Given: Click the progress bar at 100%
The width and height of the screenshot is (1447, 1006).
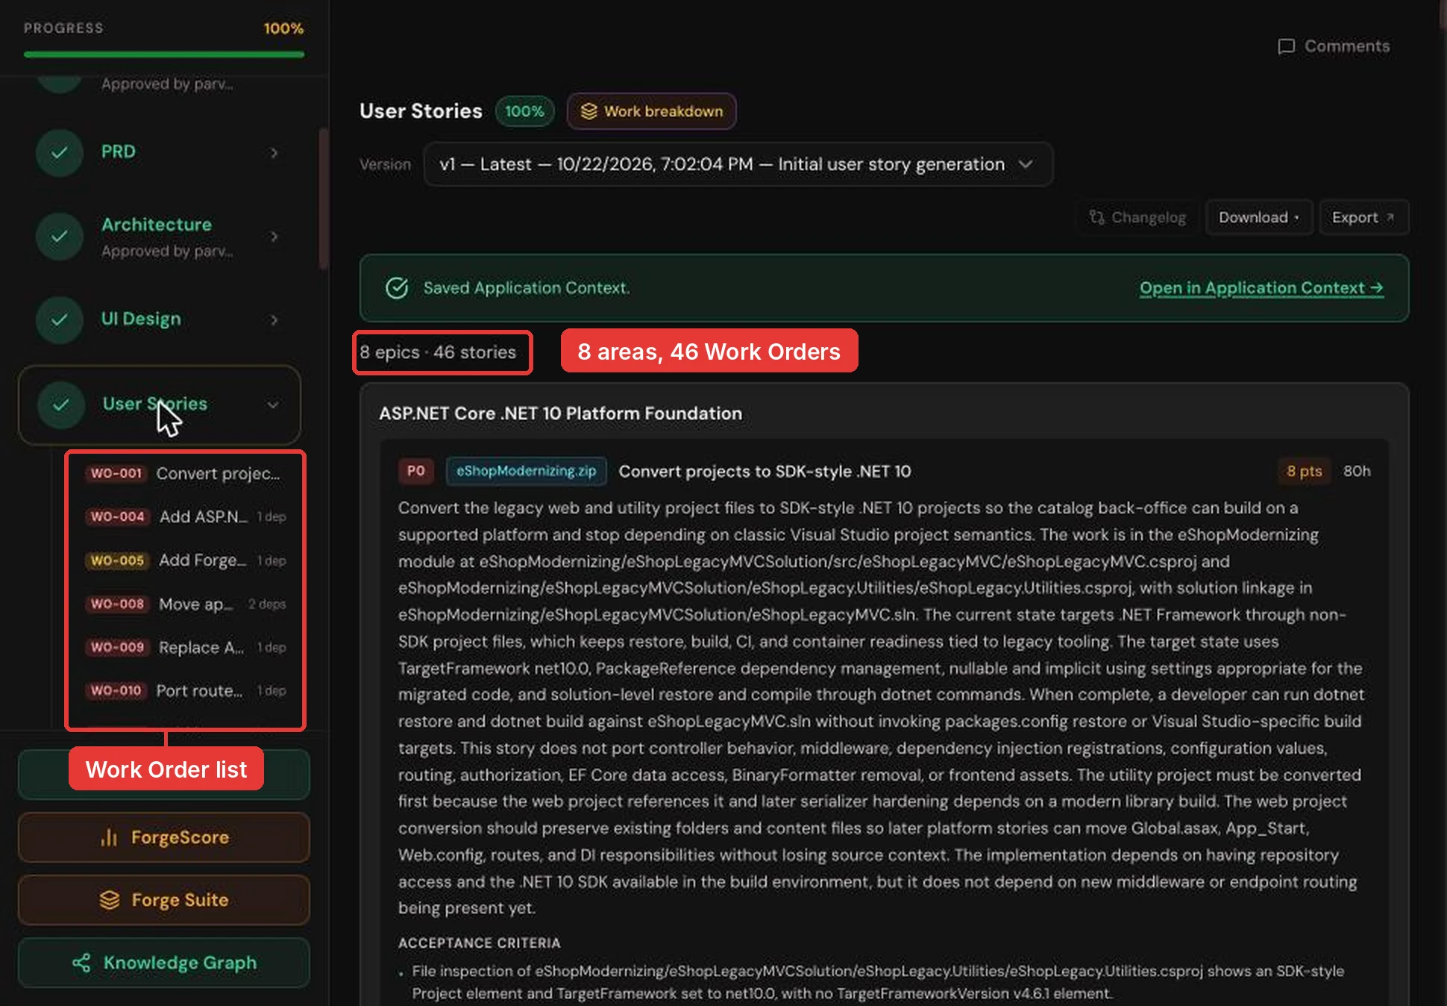Looking at the screenshot, I should pyautogui.click(x=164, y=54).
